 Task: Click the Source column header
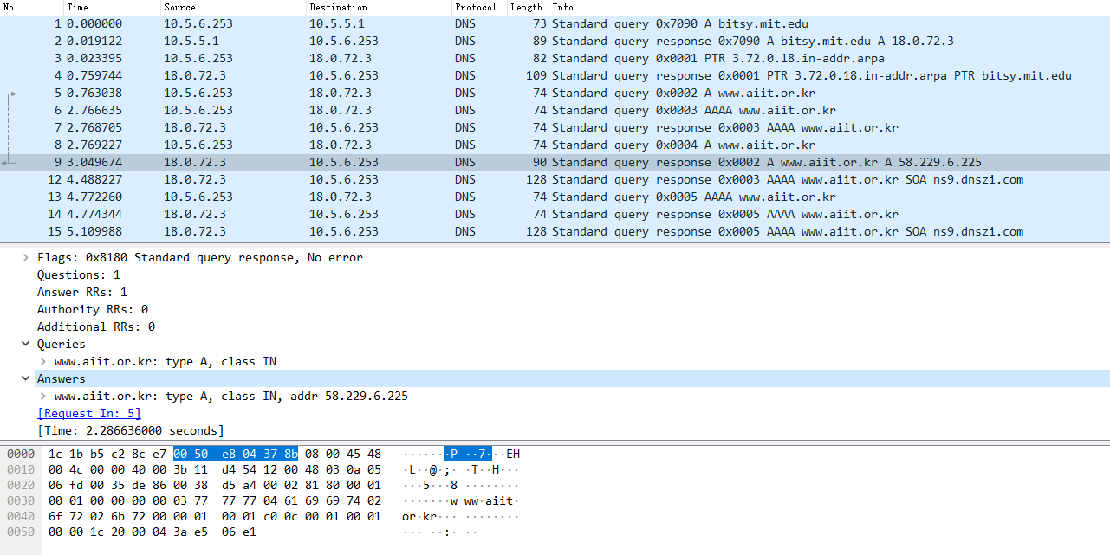[232, 7]
